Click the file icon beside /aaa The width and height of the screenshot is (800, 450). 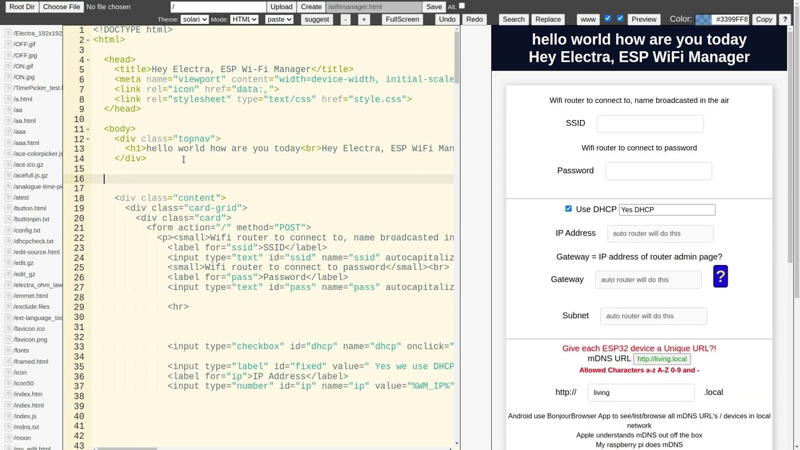click(8, 132)
